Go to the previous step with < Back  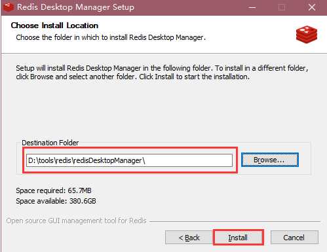[189, 238]
